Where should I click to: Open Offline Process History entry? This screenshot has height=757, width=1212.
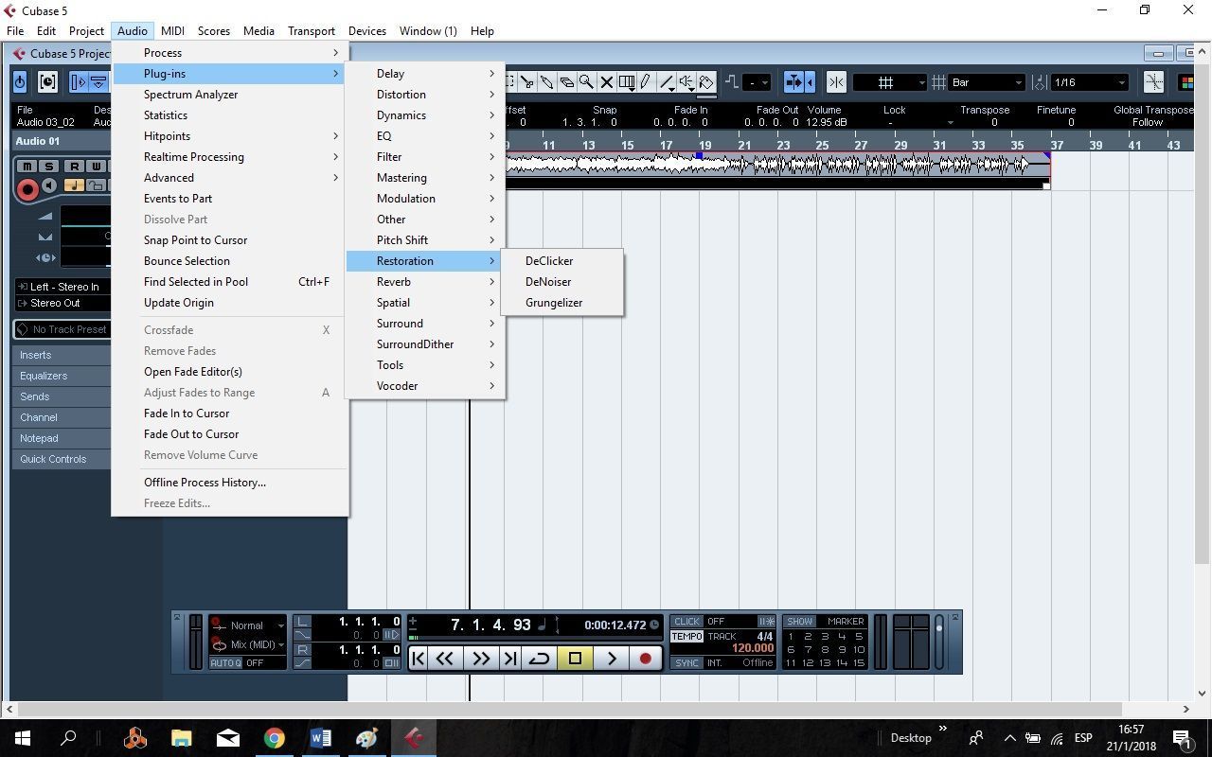tap(230, 483)
